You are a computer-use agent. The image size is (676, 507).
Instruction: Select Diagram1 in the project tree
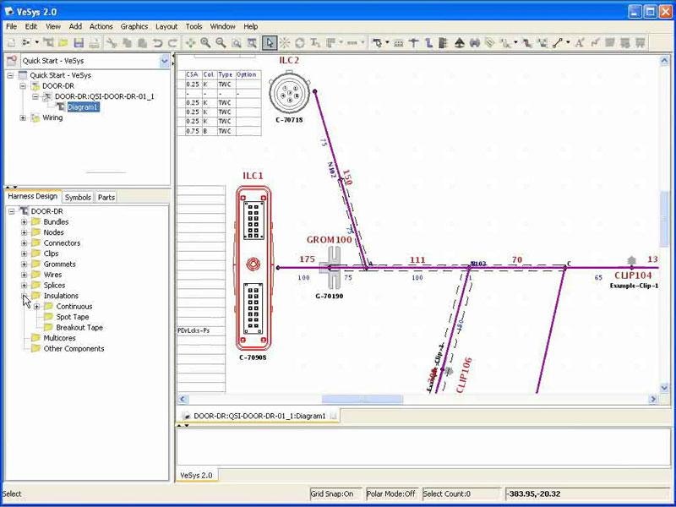click(x=83, y=107)
